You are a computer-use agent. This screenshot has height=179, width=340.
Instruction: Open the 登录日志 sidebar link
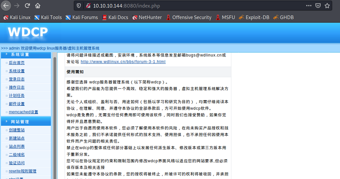point(17,79)
